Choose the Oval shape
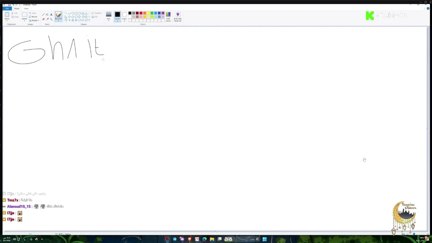 pos(73,13)
